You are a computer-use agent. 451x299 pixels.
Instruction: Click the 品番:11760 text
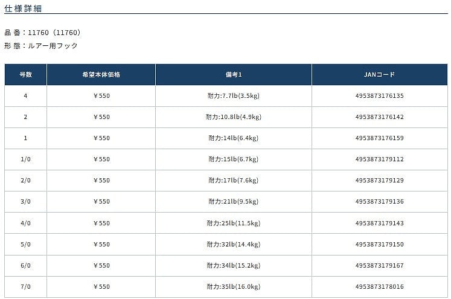42,33
